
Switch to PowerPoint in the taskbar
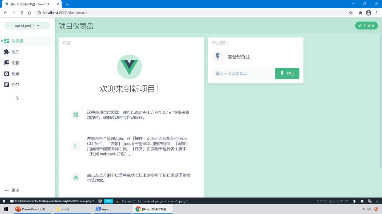(32, 209)
